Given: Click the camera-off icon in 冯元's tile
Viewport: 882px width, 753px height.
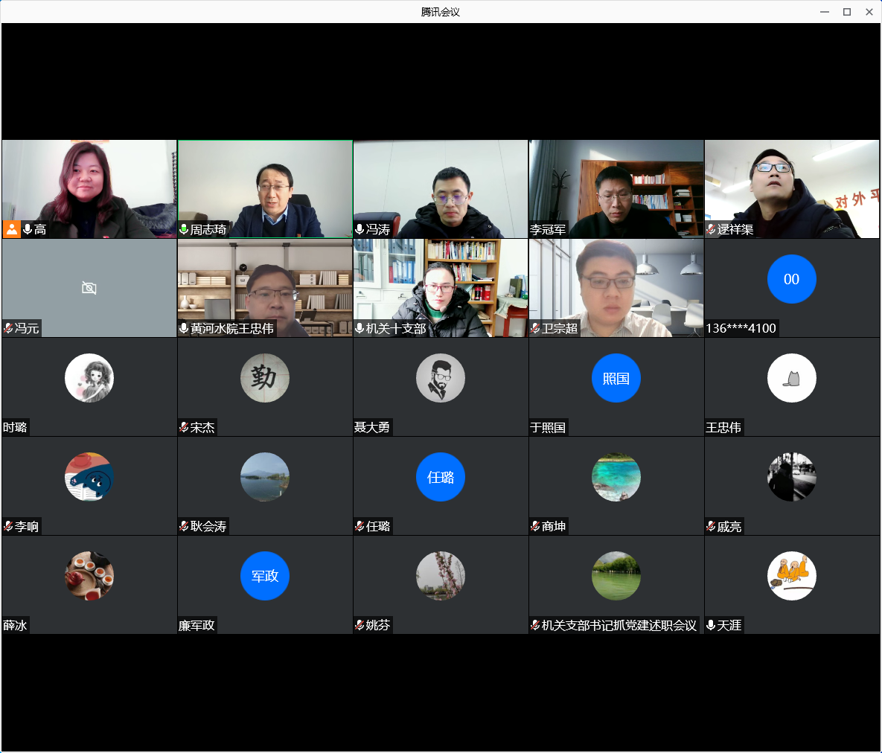Looking at the screenshot, I should click(x=89, y=288).
